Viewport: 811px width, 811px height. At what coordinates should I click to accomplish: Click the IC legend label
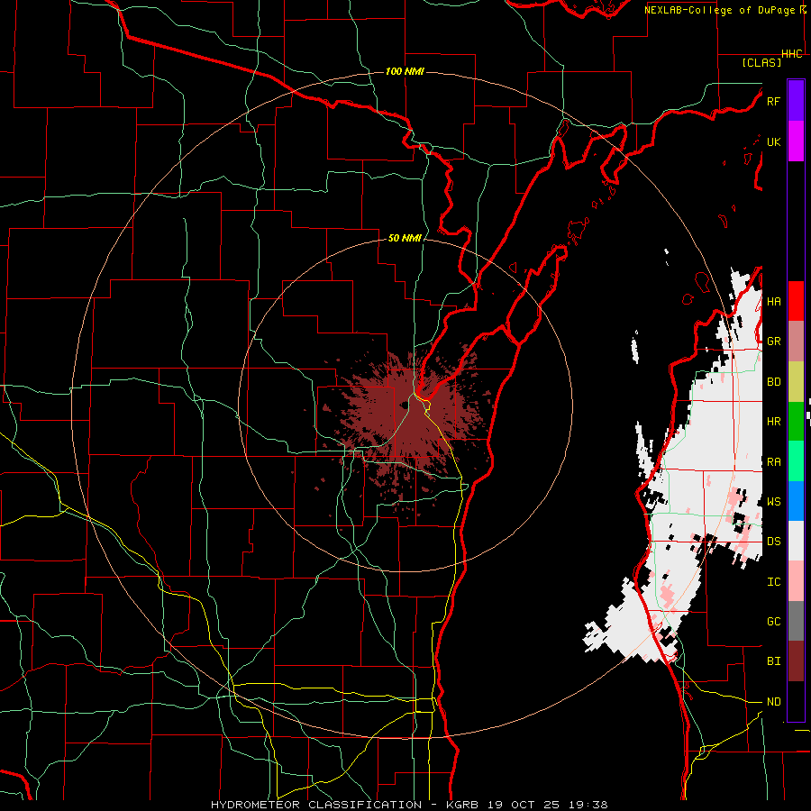(x=773, y=582)
